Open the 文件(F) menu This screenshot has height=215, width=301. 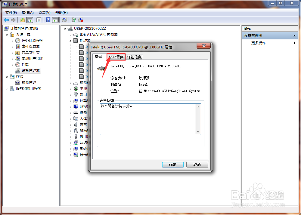click(x=11, y=13)
